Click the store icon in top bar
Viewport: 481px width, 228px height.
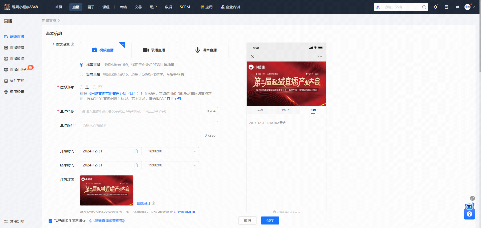[x=446, y=7]
